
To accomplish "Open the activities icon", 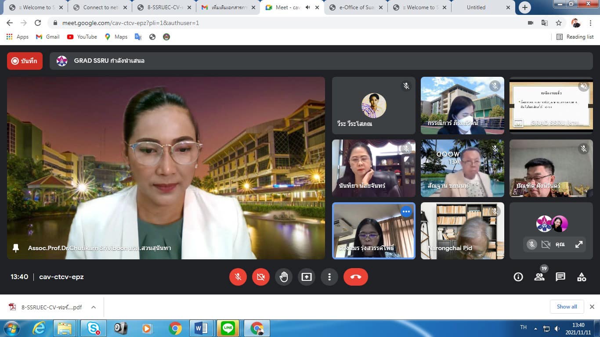I will [581, 277].
